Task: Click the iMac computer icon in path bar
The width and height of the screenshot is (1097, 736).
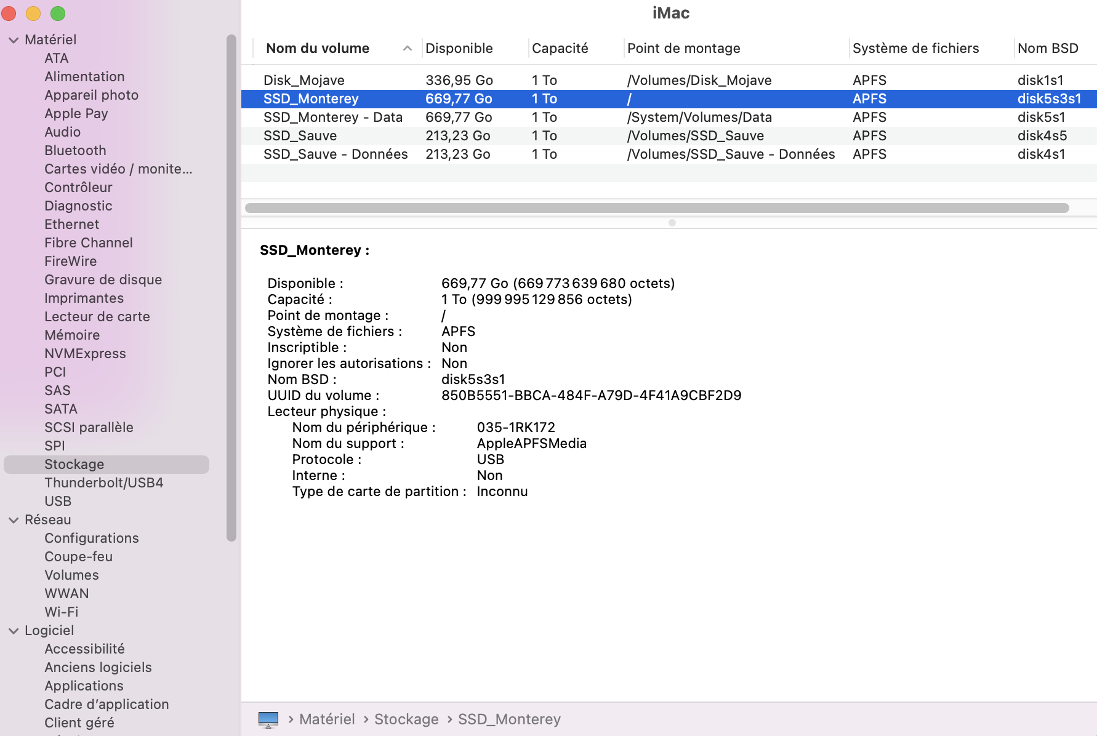Action: point(268,719)
